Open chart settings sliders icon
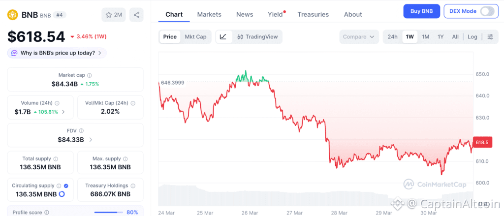Screen dimensions: 504x216 pos(490,37)
